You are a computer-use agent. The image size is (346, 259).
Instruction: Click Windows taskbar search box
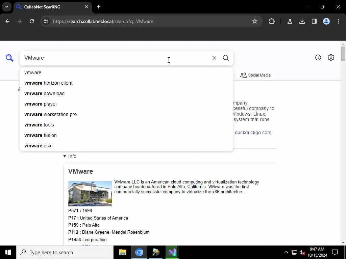pyautogui.click(x=65, y=252)
